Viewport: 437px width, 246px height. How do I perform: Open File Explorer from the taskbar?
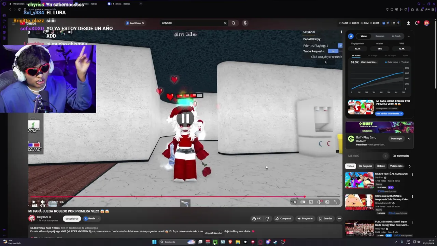(x=238, y=242)
